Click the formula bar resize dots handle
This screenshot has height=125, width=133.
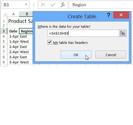point(34,5)
